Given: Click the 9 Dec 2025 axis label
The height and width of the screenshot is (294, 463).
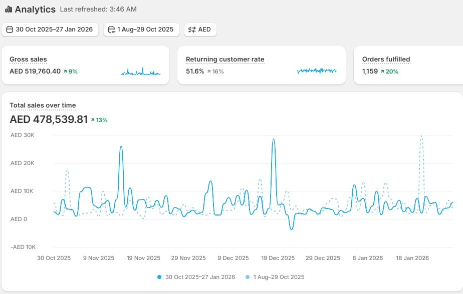Looking at the screenshot, I should click(x=234, y=258).
